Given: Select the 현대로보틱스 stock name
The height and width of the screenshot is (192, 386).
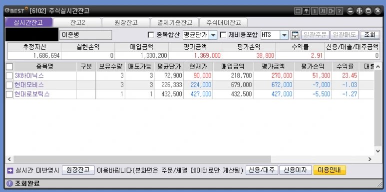Looking at the screenshot, I should [32, 95].
